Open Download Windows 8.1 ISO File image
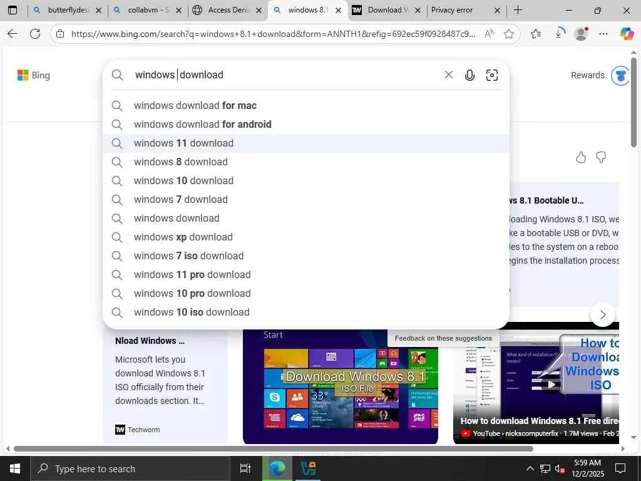641x481 pixels. click(340, 386)
